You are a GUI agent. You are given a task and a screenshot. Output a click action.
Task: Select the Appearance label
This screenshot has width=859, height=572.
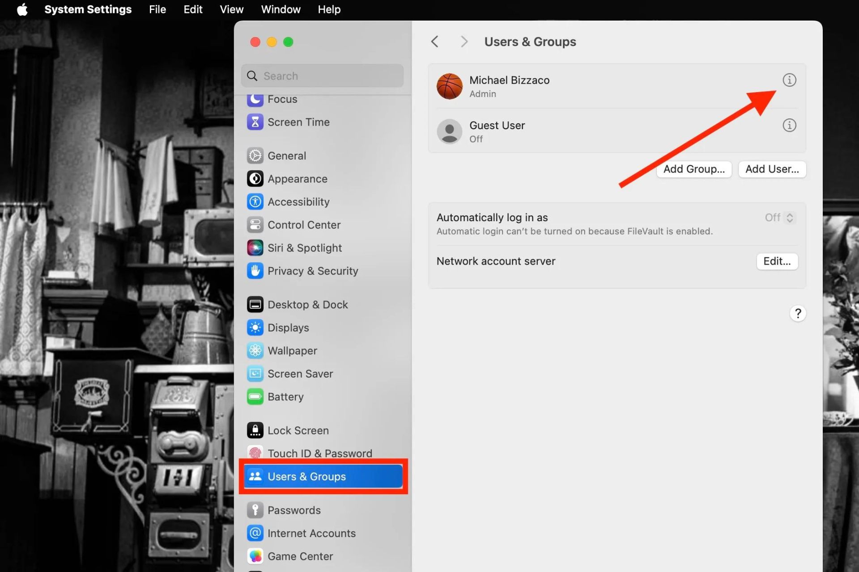pyautogui.click(x=298, y=179)
